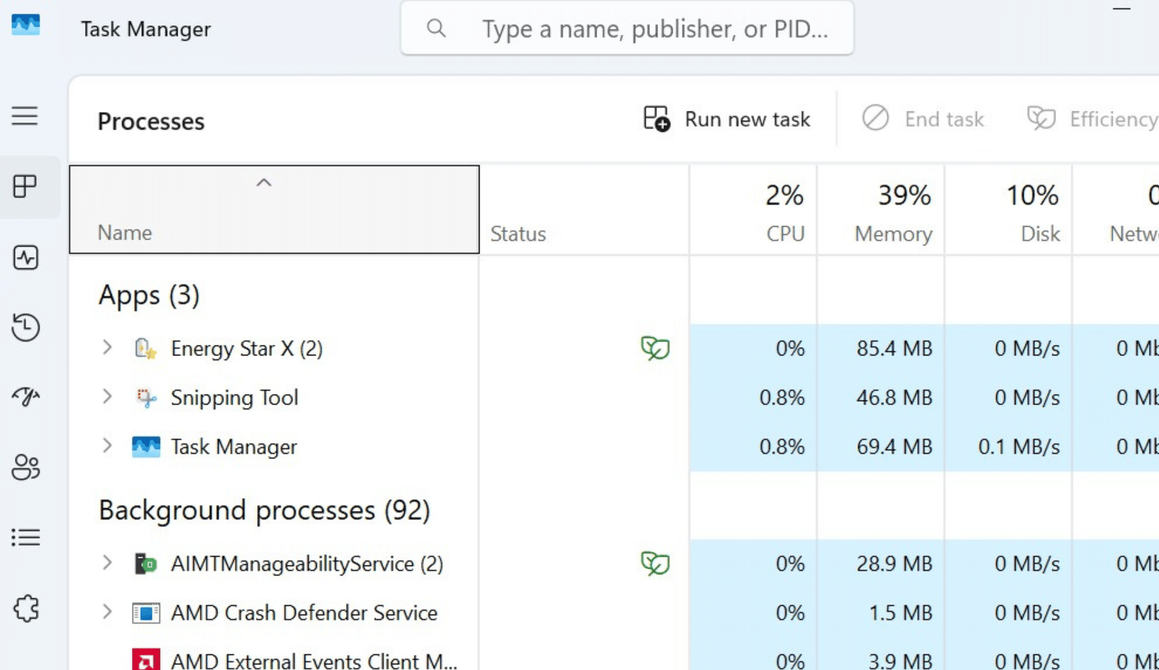Click the Processes page title
1159x670 pixels.
151,121
